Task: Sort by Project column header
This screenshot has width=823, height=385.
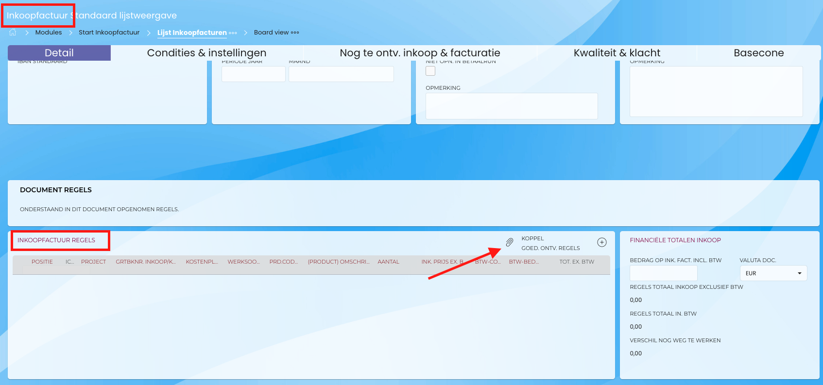Action: tap(93, 262)
